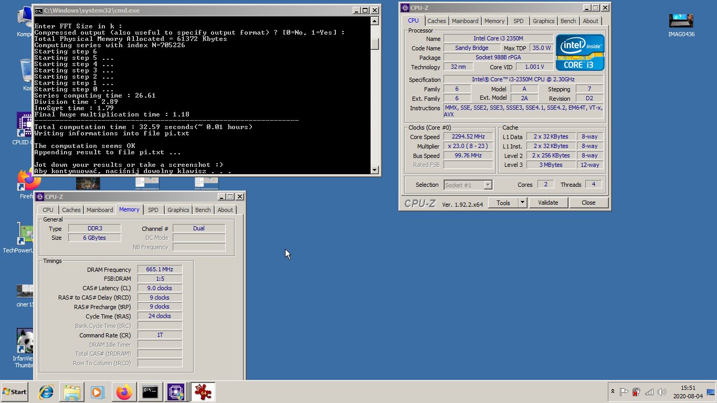Show hidden system tray icons

coord(613,392)
